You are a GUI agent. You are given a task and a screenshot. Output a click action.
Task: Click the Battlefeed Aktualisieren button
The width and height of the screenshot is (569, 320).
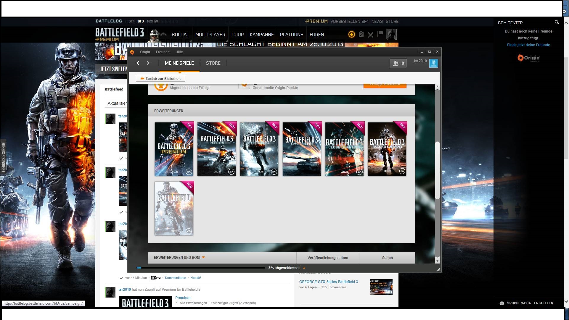pyautogui.click(x=116, y=103)
